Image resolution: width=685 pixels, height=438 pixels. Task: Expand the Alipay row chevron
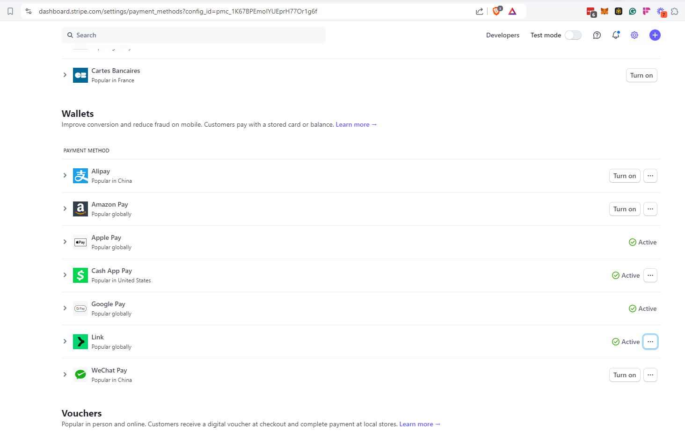click(x=65, y=175)
